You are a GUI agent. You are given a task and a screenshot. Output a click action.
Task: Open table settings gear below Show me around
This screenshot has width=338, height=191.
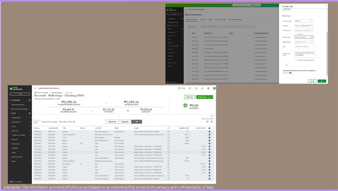pos(212,122)
